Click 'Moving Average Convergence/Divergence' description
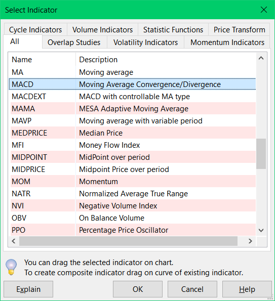This screenshot has width=275, height=301. tap(150, 84)
